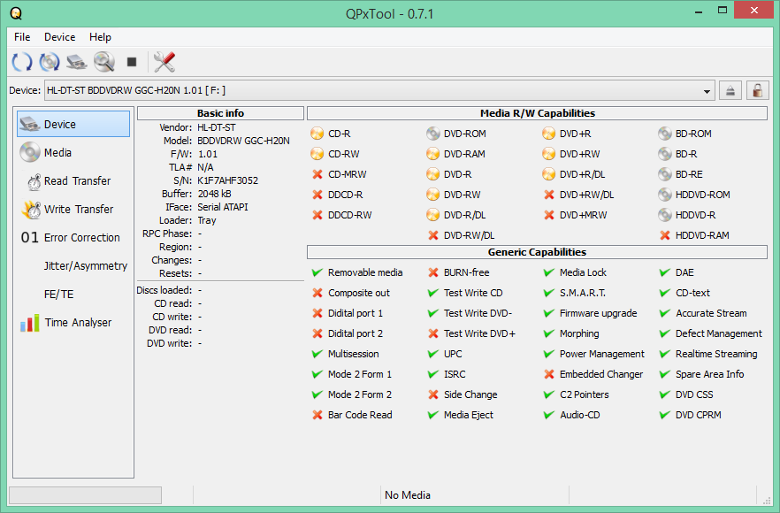Image resolution: width=780 pixels, height=513 pixels.
Task: Click the red cross beside DVD+RW/DL
Action: click(548, 195)
